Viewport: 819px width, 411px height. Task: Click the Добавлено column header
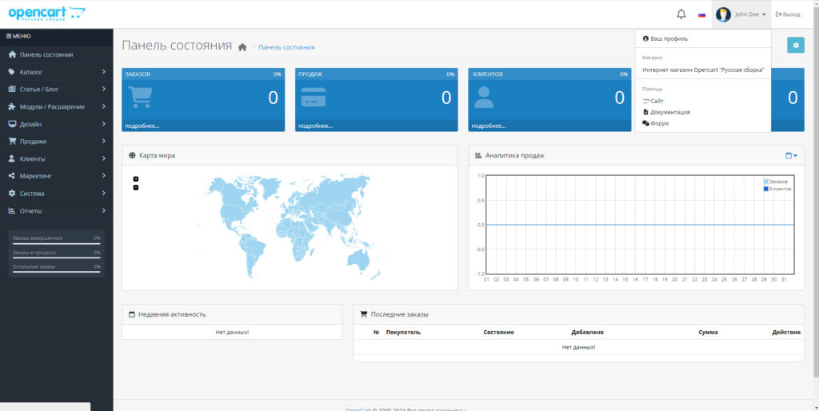[588, 332]
